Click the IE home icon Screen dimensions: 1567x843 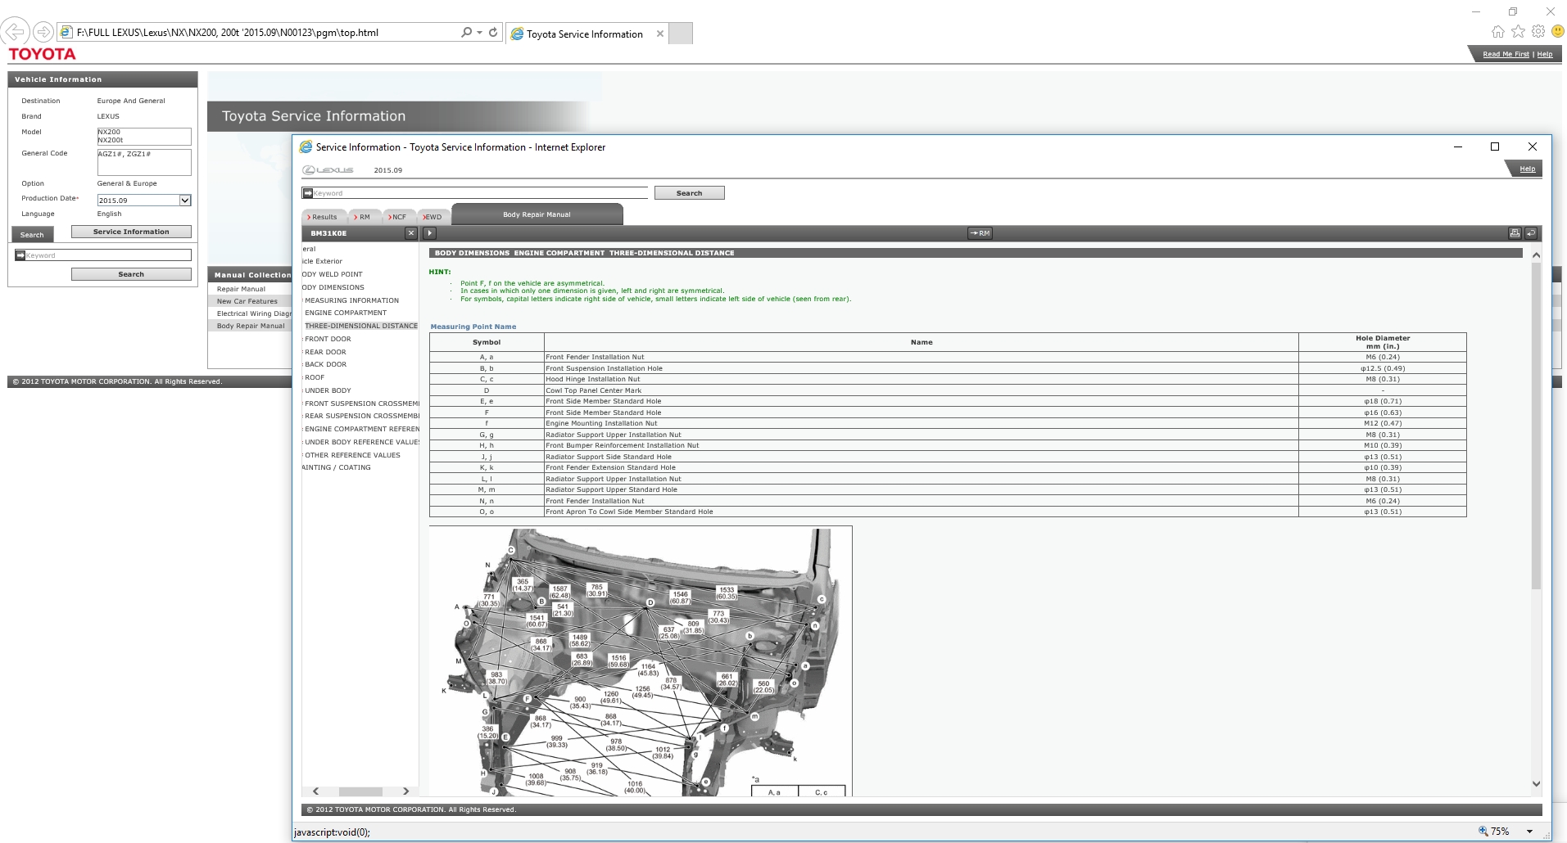pyautogui.click(x=1497, y=32)
